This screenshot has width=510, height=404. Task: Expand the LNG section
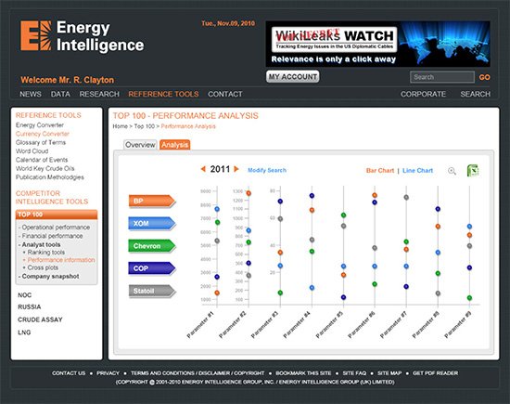[x=24, y=332]
